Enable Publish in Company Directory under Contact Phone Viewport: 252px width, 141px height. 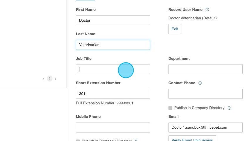pyautogui.click(x=170, y=108)
